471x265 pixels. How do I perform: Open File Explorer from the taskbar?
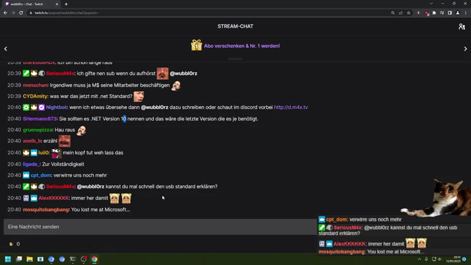[x=29, y=259]
